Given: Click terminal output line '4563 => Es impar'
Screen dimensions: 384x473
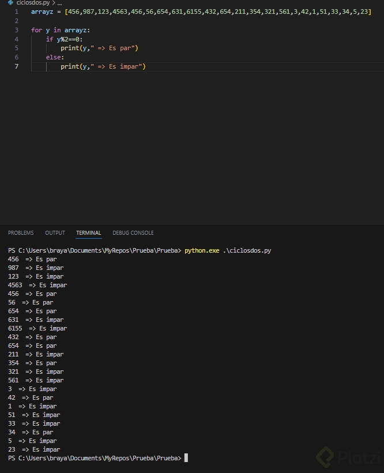Looking at the screenshot, I should coord(37,285).
